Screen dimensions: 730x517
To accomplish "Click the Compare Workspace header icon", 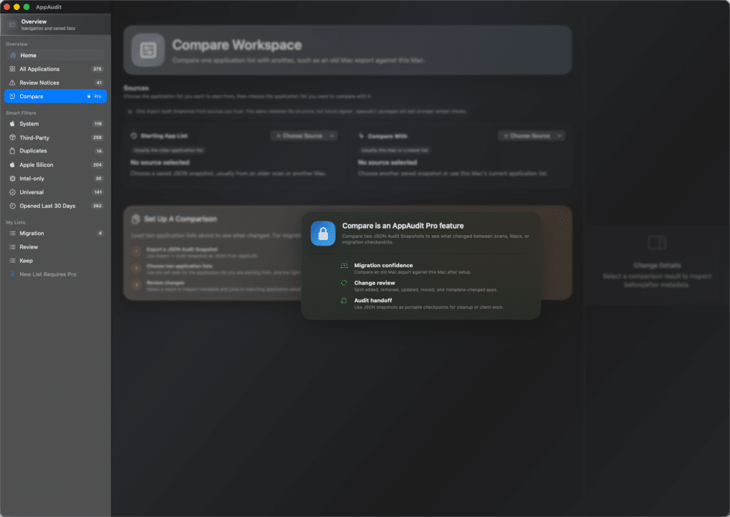I will click(148, 50).
